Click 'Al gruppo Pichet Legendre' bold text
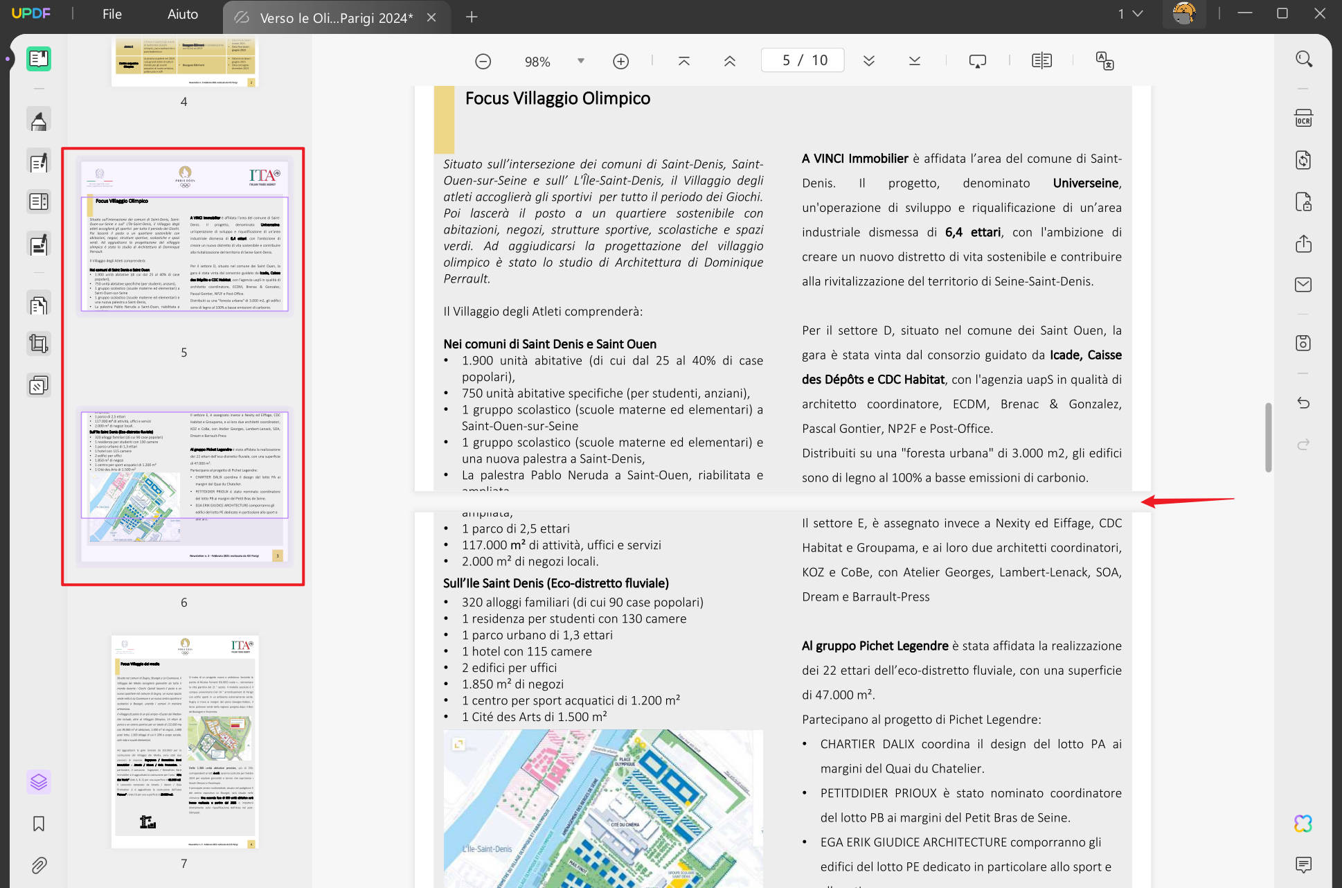The image size is (1342, 888). coord(875,646)
